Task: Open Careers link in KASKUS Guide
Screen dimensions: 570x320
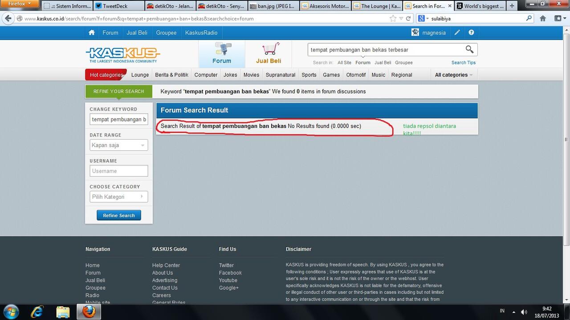Action: point(162,295)
